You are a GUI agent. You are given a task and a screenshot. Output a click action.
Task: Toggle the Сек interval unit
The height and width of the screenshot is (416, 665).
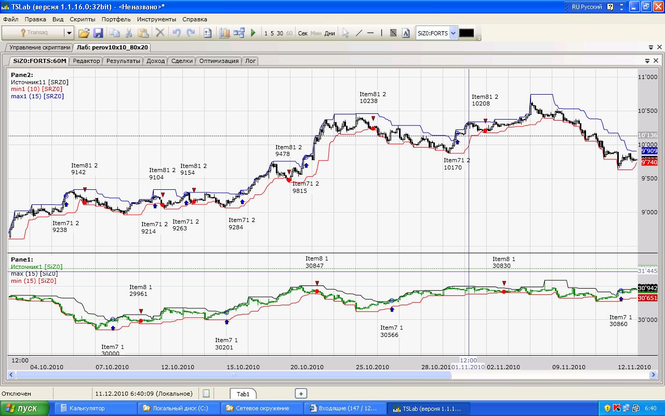tap(303, 33)
